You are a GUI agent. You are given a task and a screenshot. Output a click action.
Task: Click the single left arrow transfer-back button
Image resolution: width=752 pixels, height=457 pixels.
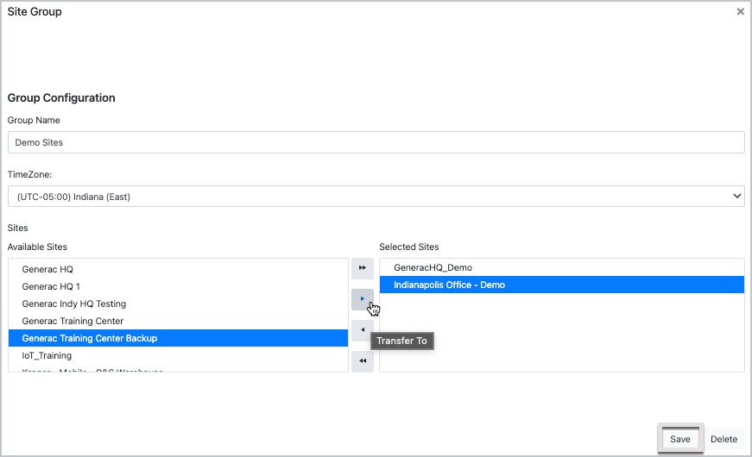point(363,330)
